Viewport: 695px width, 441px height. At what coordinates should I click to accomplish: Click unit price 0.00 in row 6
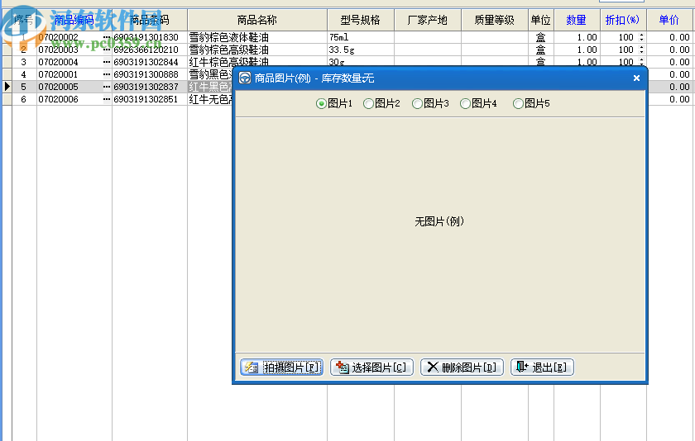tap(679, 99)
